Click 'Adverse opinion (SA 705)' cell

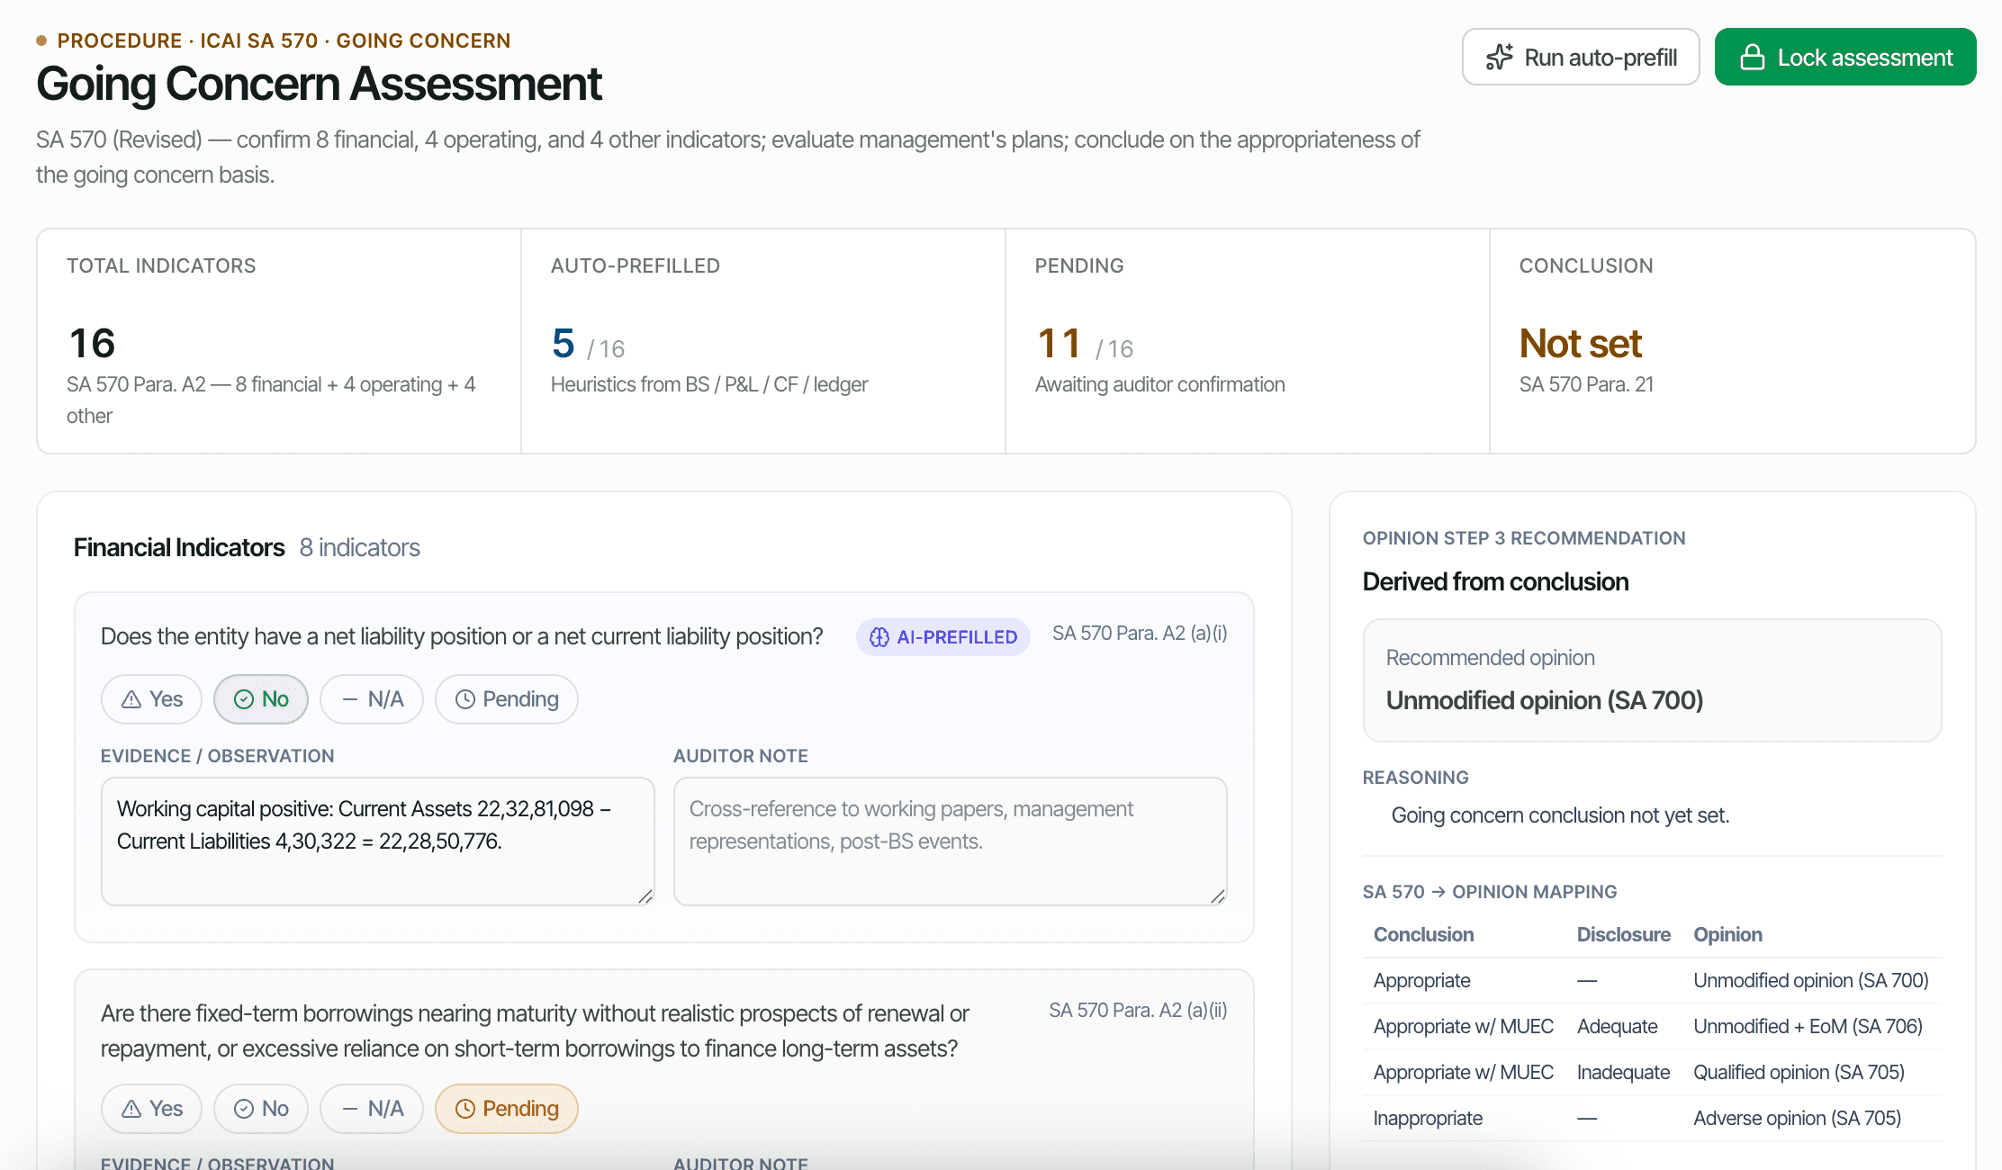pyautogui.click(x=1797, y=1119)
